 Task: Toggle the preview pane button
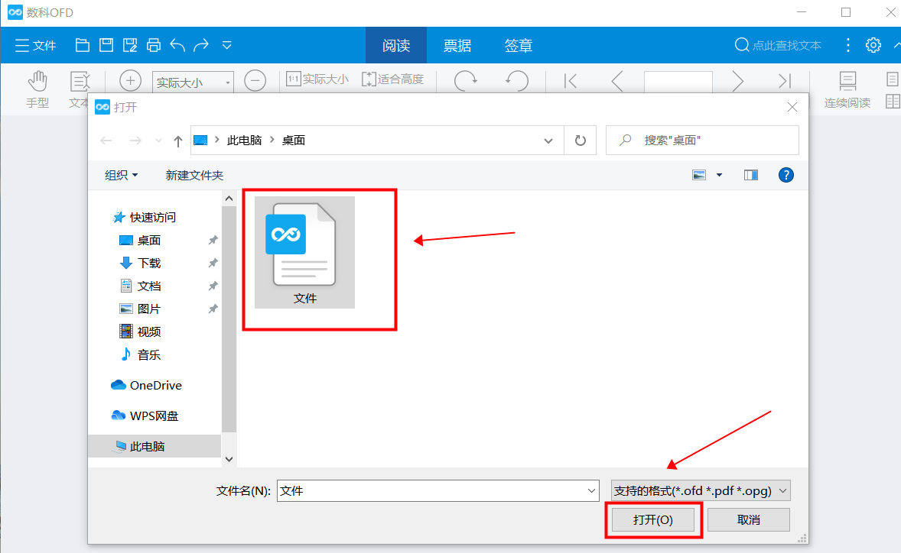pos(750,175)
